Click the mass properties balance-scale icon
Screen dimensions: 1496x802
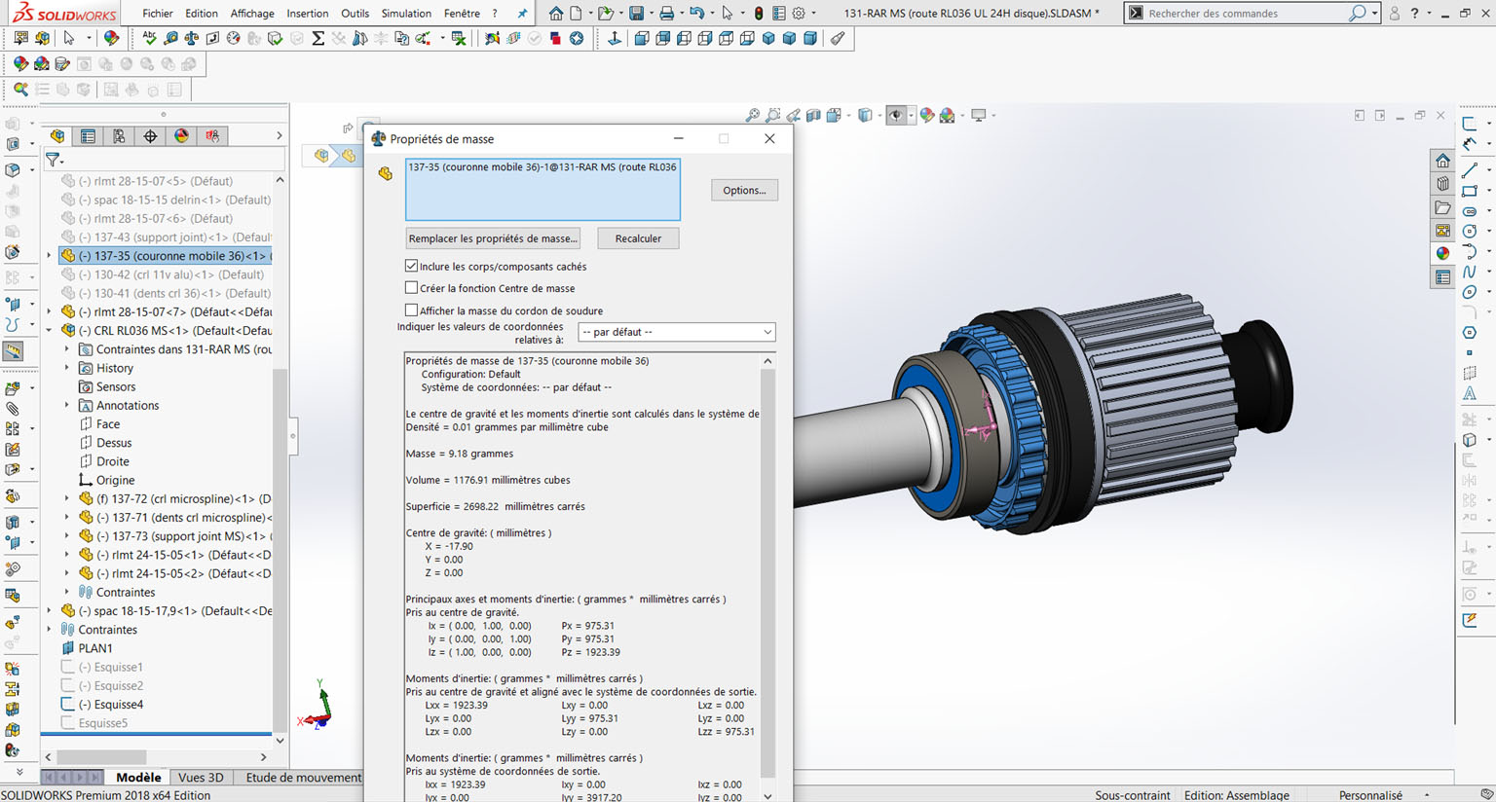[192, 38]
